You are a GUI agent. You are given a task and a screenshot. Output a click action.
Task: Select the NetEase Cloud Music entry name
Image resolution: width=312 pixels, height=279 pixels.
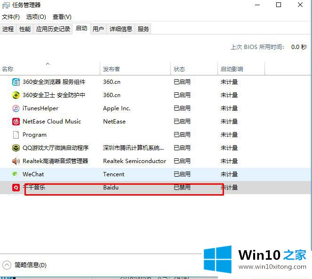pos(52,122)
